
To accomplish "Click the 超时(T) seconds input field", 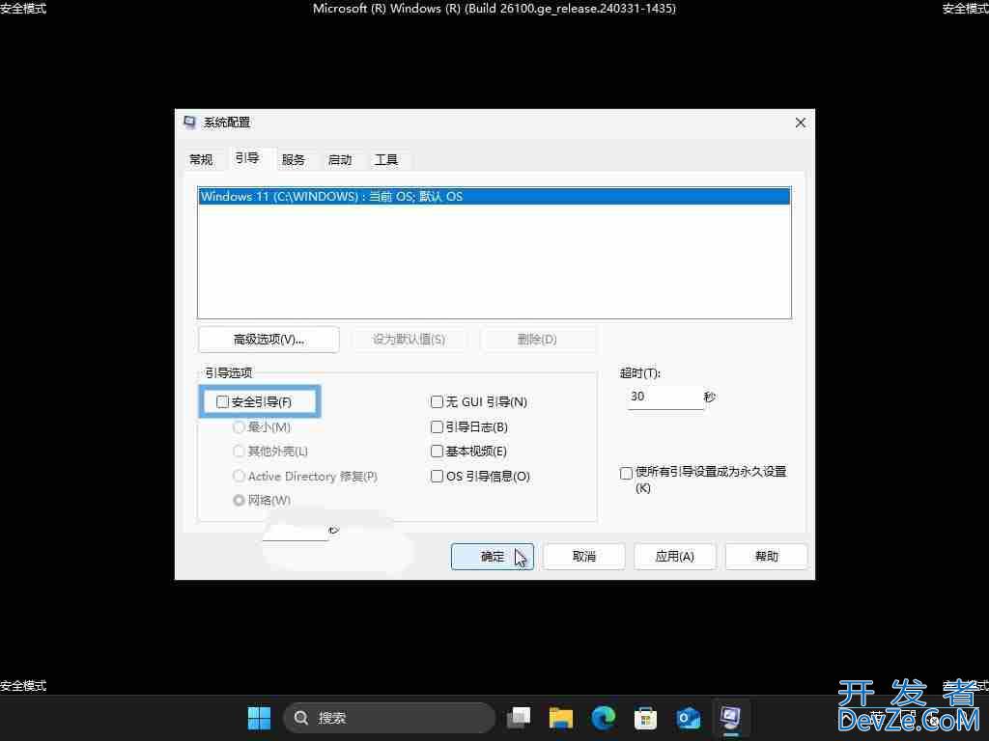I will tap(665, 397).
